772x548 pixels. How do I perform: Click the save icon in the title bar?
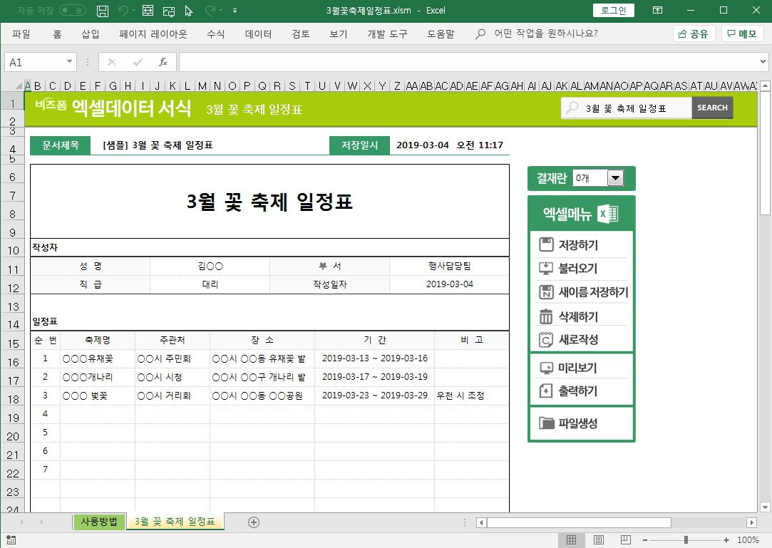103,11
